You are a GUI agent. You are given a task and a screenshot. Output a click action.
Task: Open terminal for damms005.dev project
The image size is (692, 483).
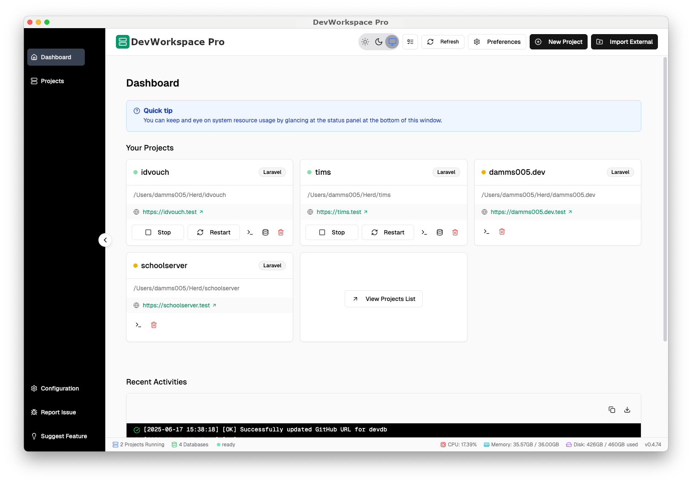[486, 231]
